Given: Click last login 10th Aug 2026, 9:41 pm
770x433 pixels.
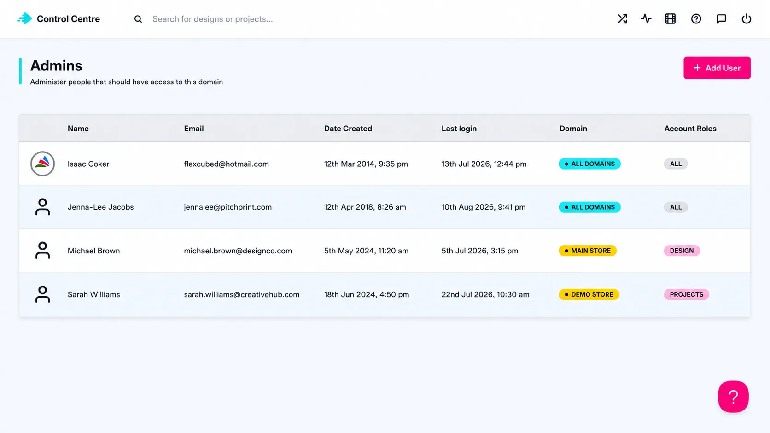Looking at the screenshot, I should tap(484, 207).
